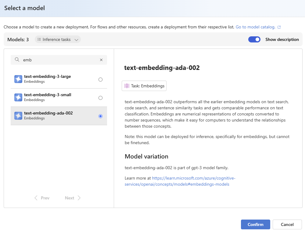
Task: Click the external link icon beside model catalog
Action: pos(279,27)
